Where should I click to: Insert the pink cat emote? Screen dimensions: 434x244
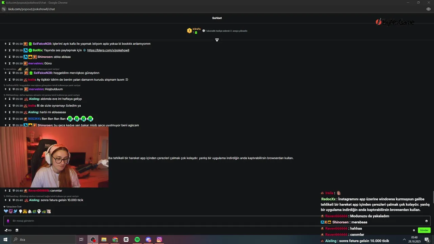(48, 211)
